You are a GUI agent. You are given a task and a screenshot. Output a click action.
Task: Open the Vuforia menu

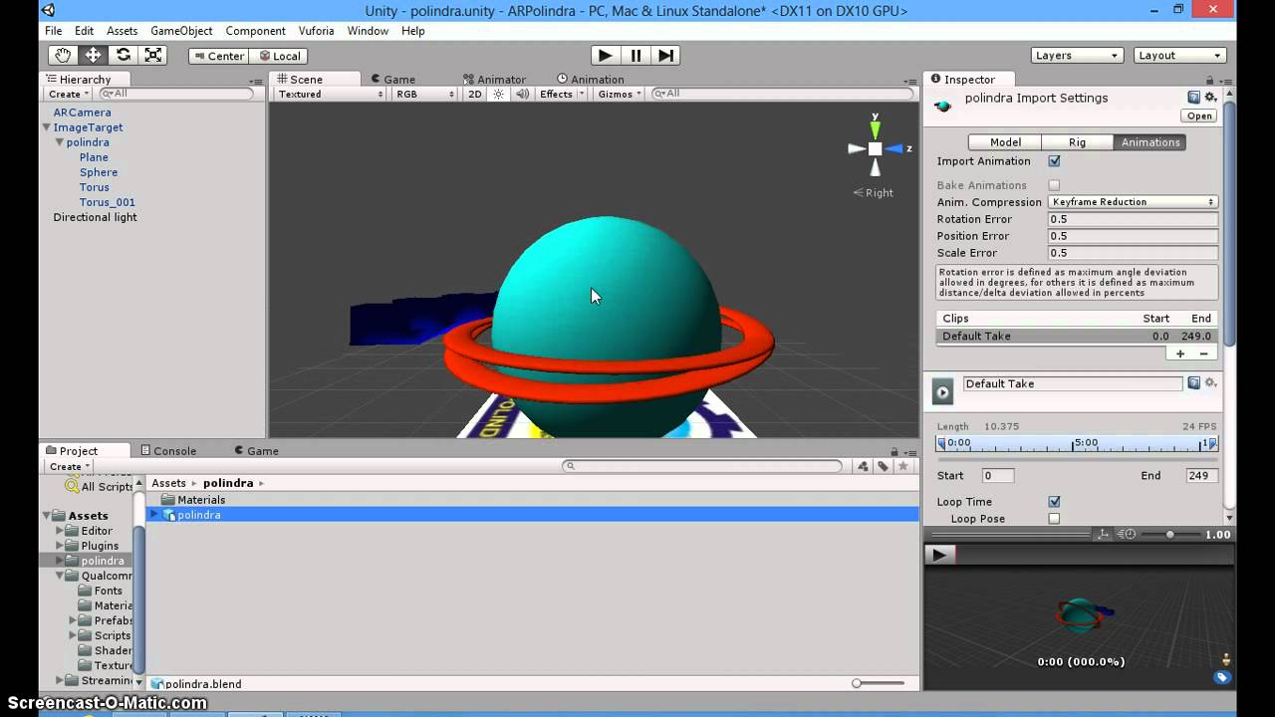pos(316,31)
